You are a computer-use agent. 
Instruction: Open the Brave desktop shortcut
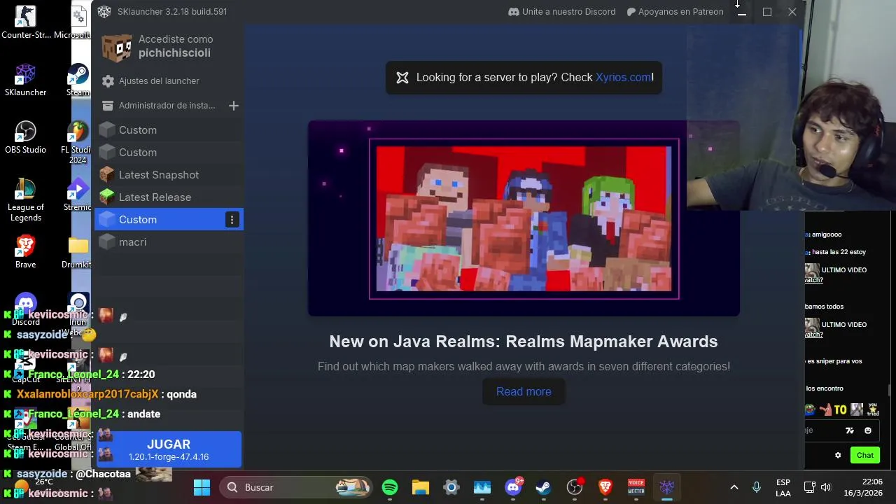coord(25,253)
